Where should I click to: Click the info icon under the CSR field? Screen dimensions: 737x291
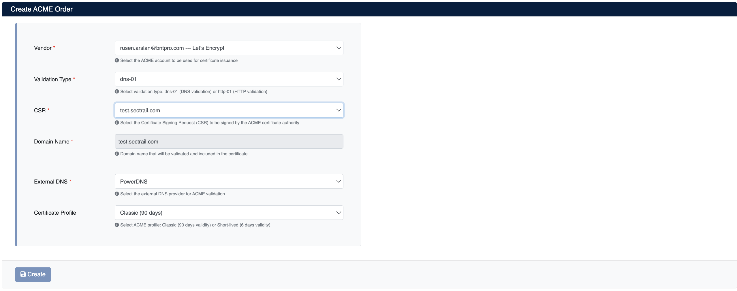pos(117,123)
